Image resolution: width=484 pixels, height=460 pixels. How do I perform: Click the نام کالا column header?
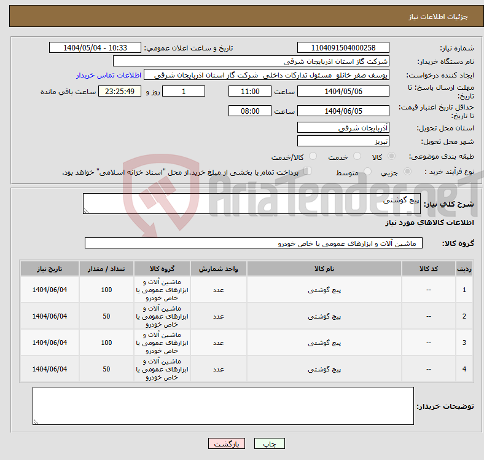click(324, 269)
